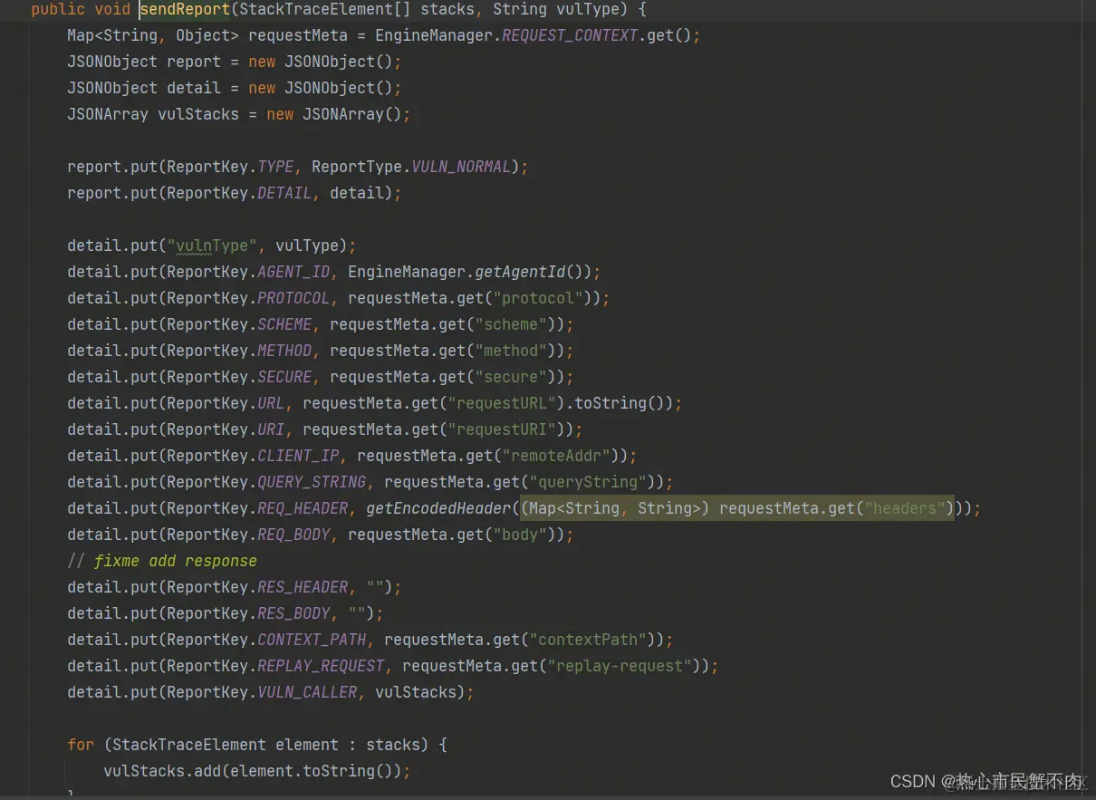Click JSONArray in the vulStacks declaration

(108, 114)
